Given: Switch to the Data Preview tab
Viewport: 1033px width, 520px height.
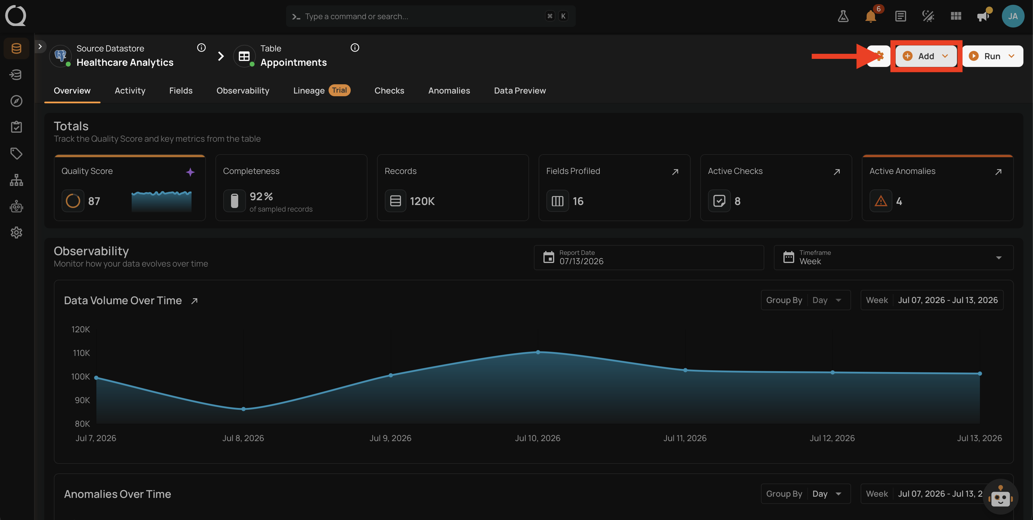Looking at the screenshot, I should (x=520, y=91).
